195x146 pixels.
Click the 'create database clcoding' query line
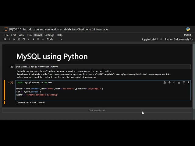coord(37,95)
